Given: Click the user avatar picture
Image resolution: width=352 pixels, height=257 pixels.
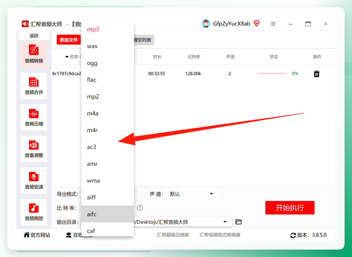Looking at the screenshot, I should [x=206, y=23].
